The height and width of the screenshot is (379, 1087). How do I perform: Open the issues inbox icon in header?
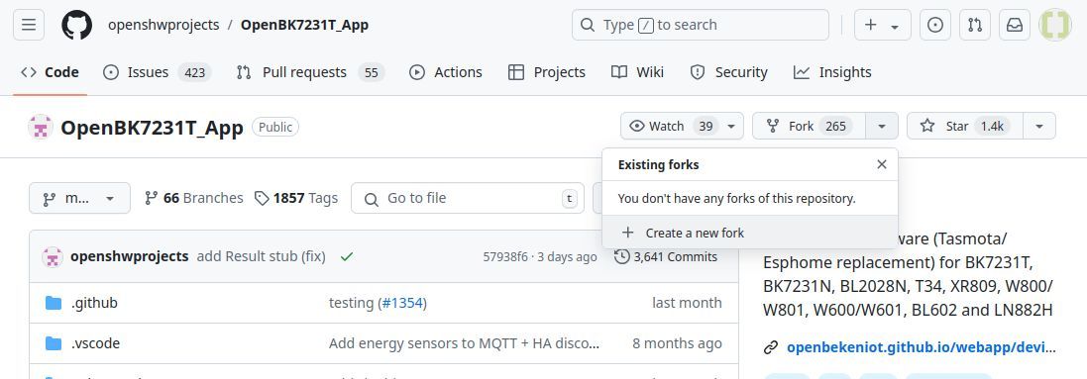click(935, 25)
